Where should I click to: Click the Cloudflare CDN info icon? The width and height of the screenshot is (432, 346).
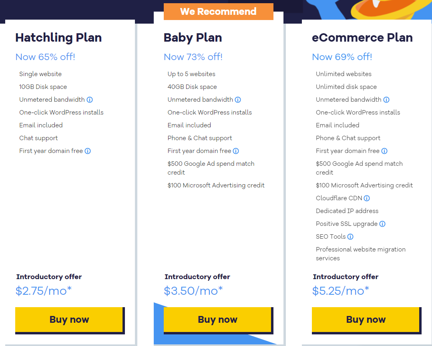click(367, 198)
